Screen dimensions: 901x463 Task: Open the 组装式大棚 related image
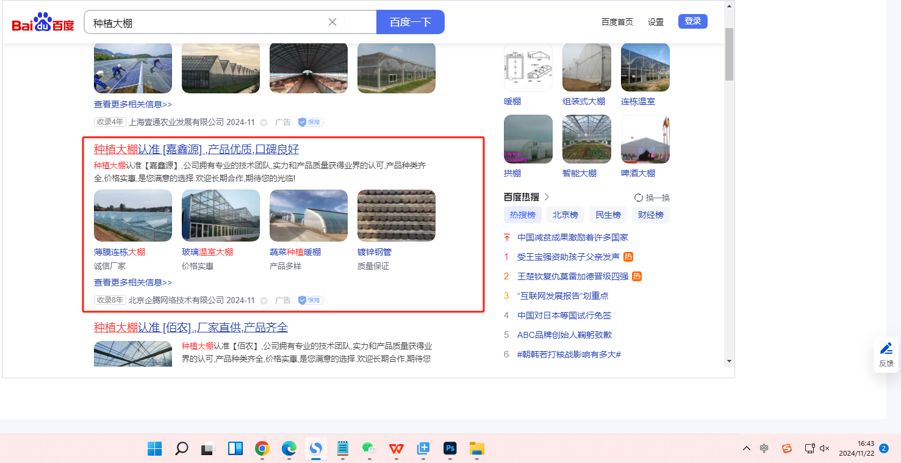pos(587,67)
